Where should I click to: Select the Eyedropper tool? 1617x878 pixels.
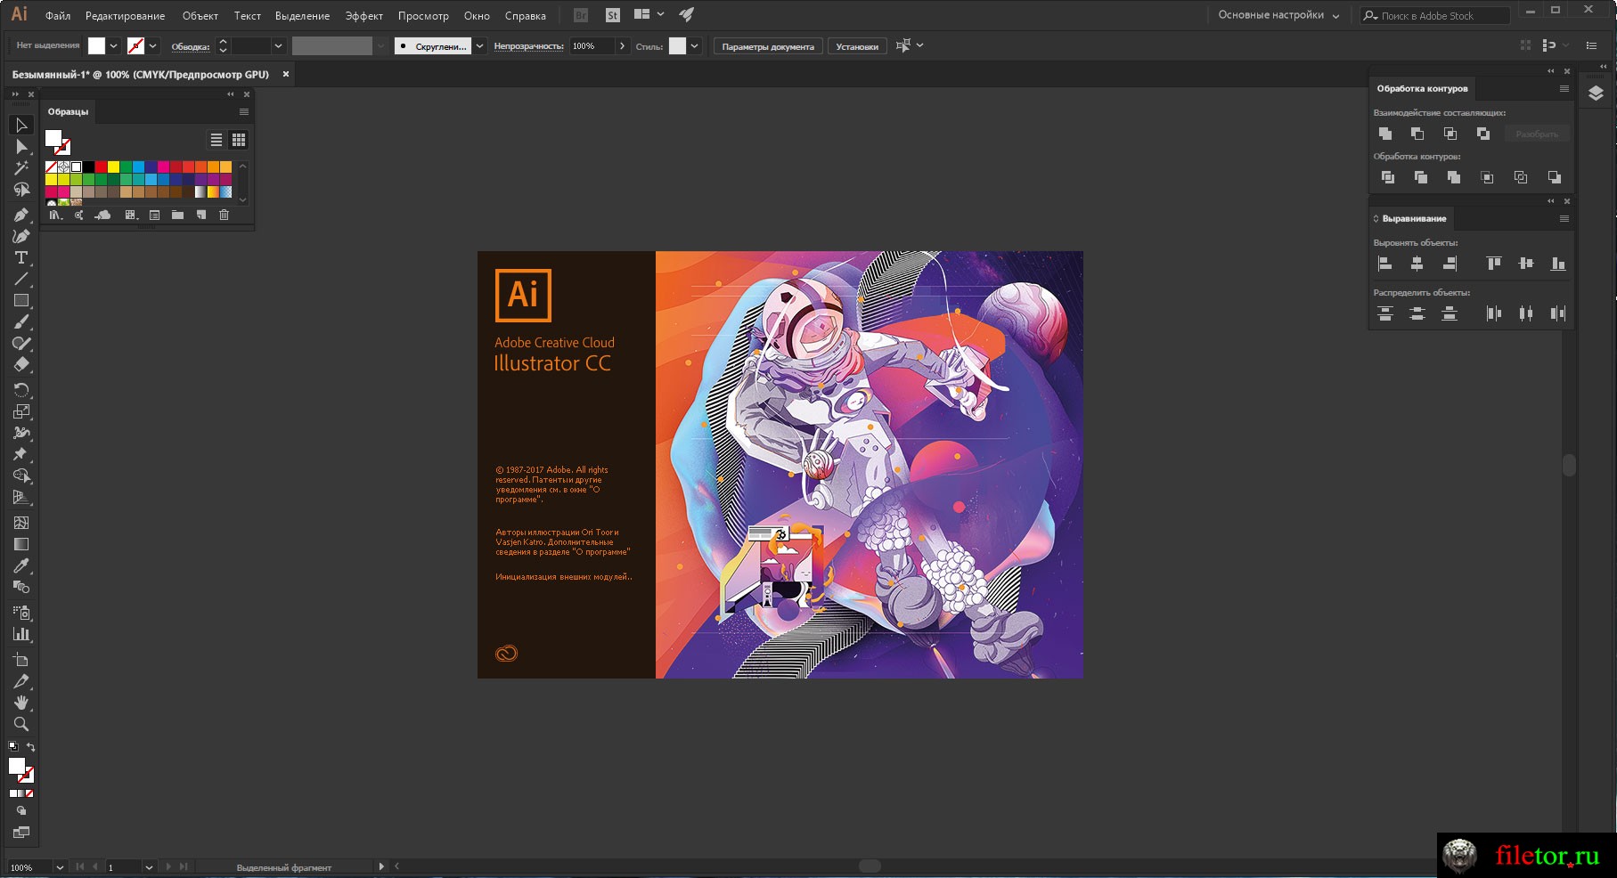(21, 565)
